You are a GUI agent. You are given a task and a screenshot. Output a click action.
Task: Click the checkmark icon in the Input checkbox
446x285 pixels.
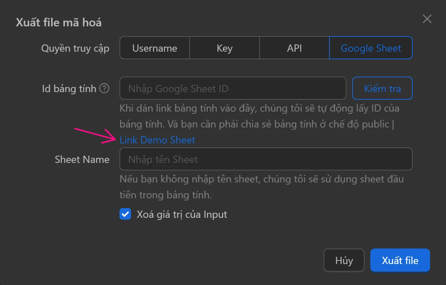click(x=125, y=214)
